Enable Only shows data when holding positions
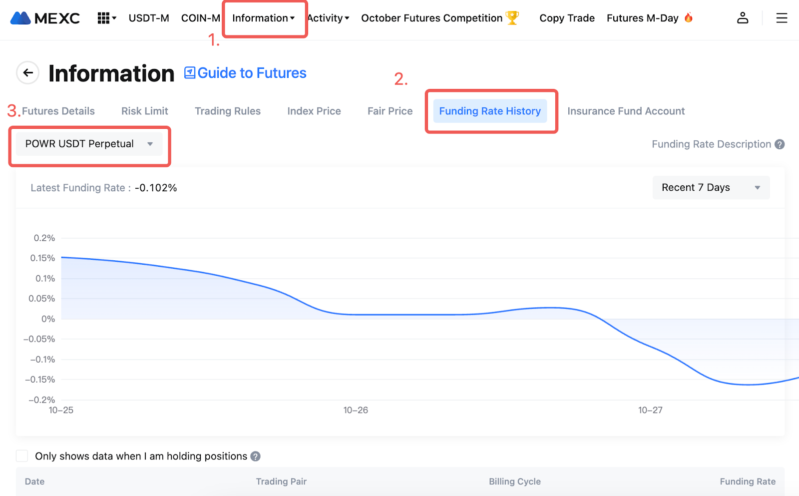This screenshot has height=496, width=799. (x=22, y=456)
